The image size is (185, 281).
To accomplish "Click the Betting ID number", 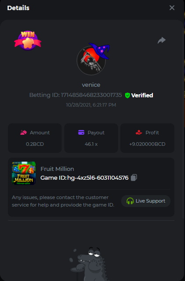I will tap(92, 95).
